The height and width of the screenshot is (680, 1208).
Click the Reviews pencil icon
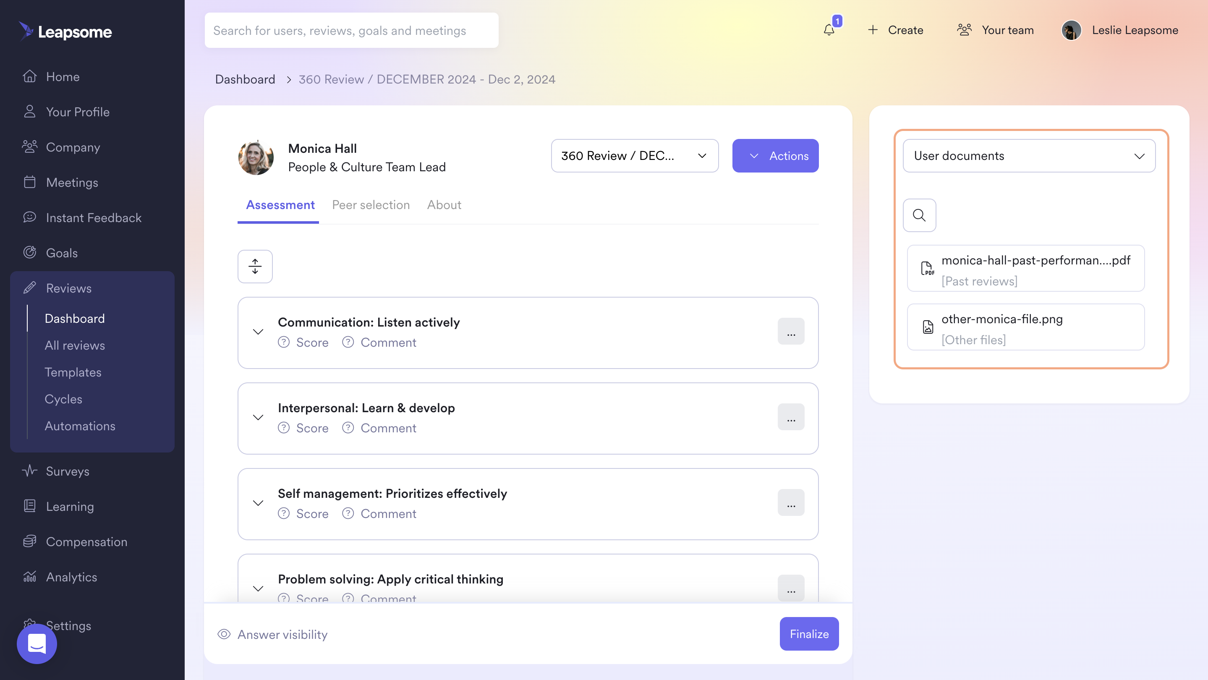pos(29,288)
